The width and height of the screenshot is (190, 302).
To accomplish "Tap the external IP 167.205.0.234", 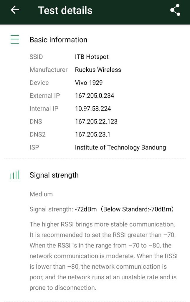I will pos(94,96).
